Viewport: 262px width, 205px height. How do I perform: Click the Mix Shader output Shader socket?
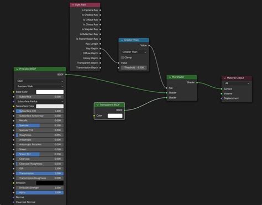point(197,82)
